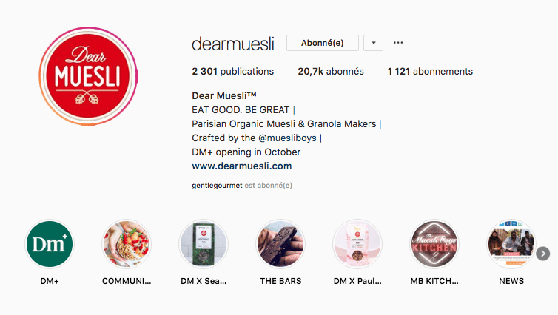
Task: Click the 2 301 publications count
Action: click(x=232, y=72)
